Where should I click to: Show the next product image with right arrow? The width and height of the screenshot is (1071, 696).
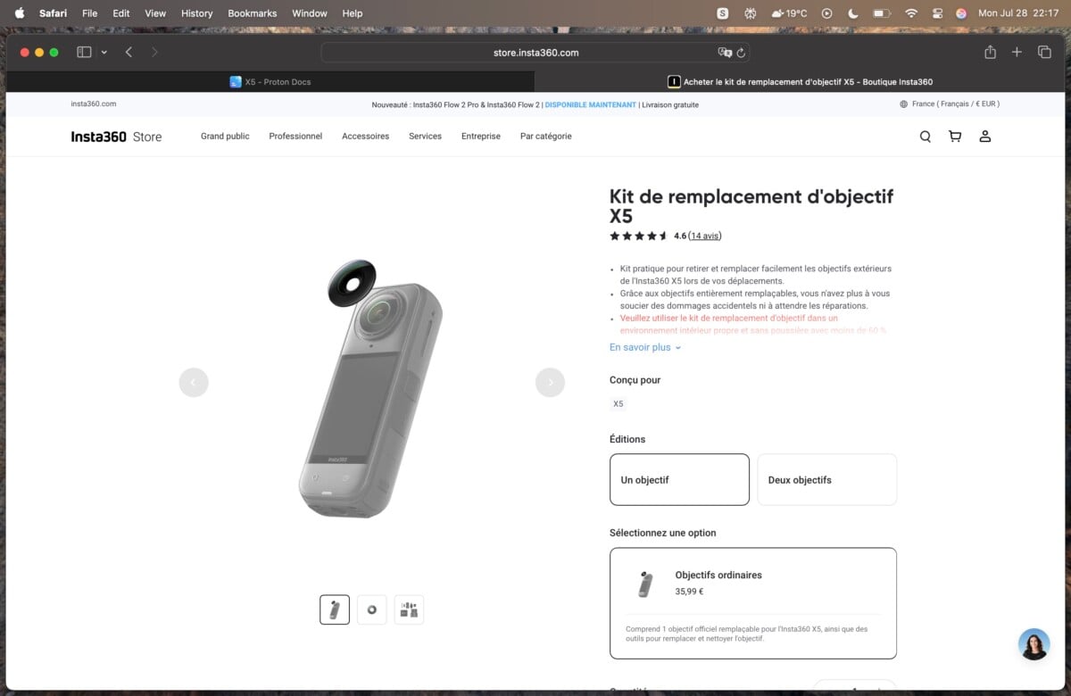point(550,382)
